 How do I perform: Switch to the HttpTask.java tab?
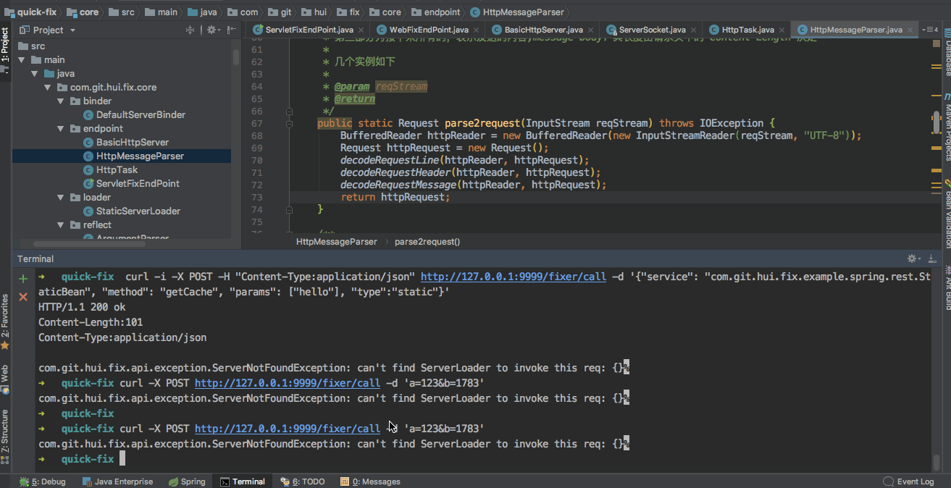747,30
